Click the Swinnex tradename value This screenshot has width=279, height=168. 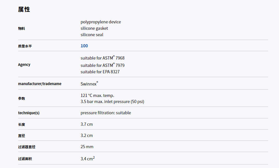click(x=89, y=84)
